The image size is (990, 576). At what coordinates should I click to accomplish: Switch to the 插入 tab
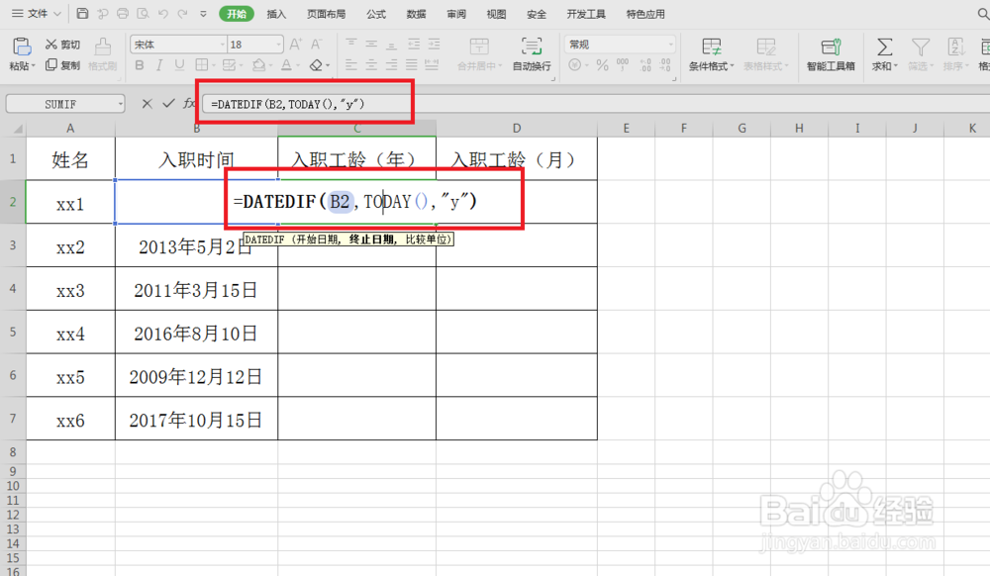tap(276, 14)
